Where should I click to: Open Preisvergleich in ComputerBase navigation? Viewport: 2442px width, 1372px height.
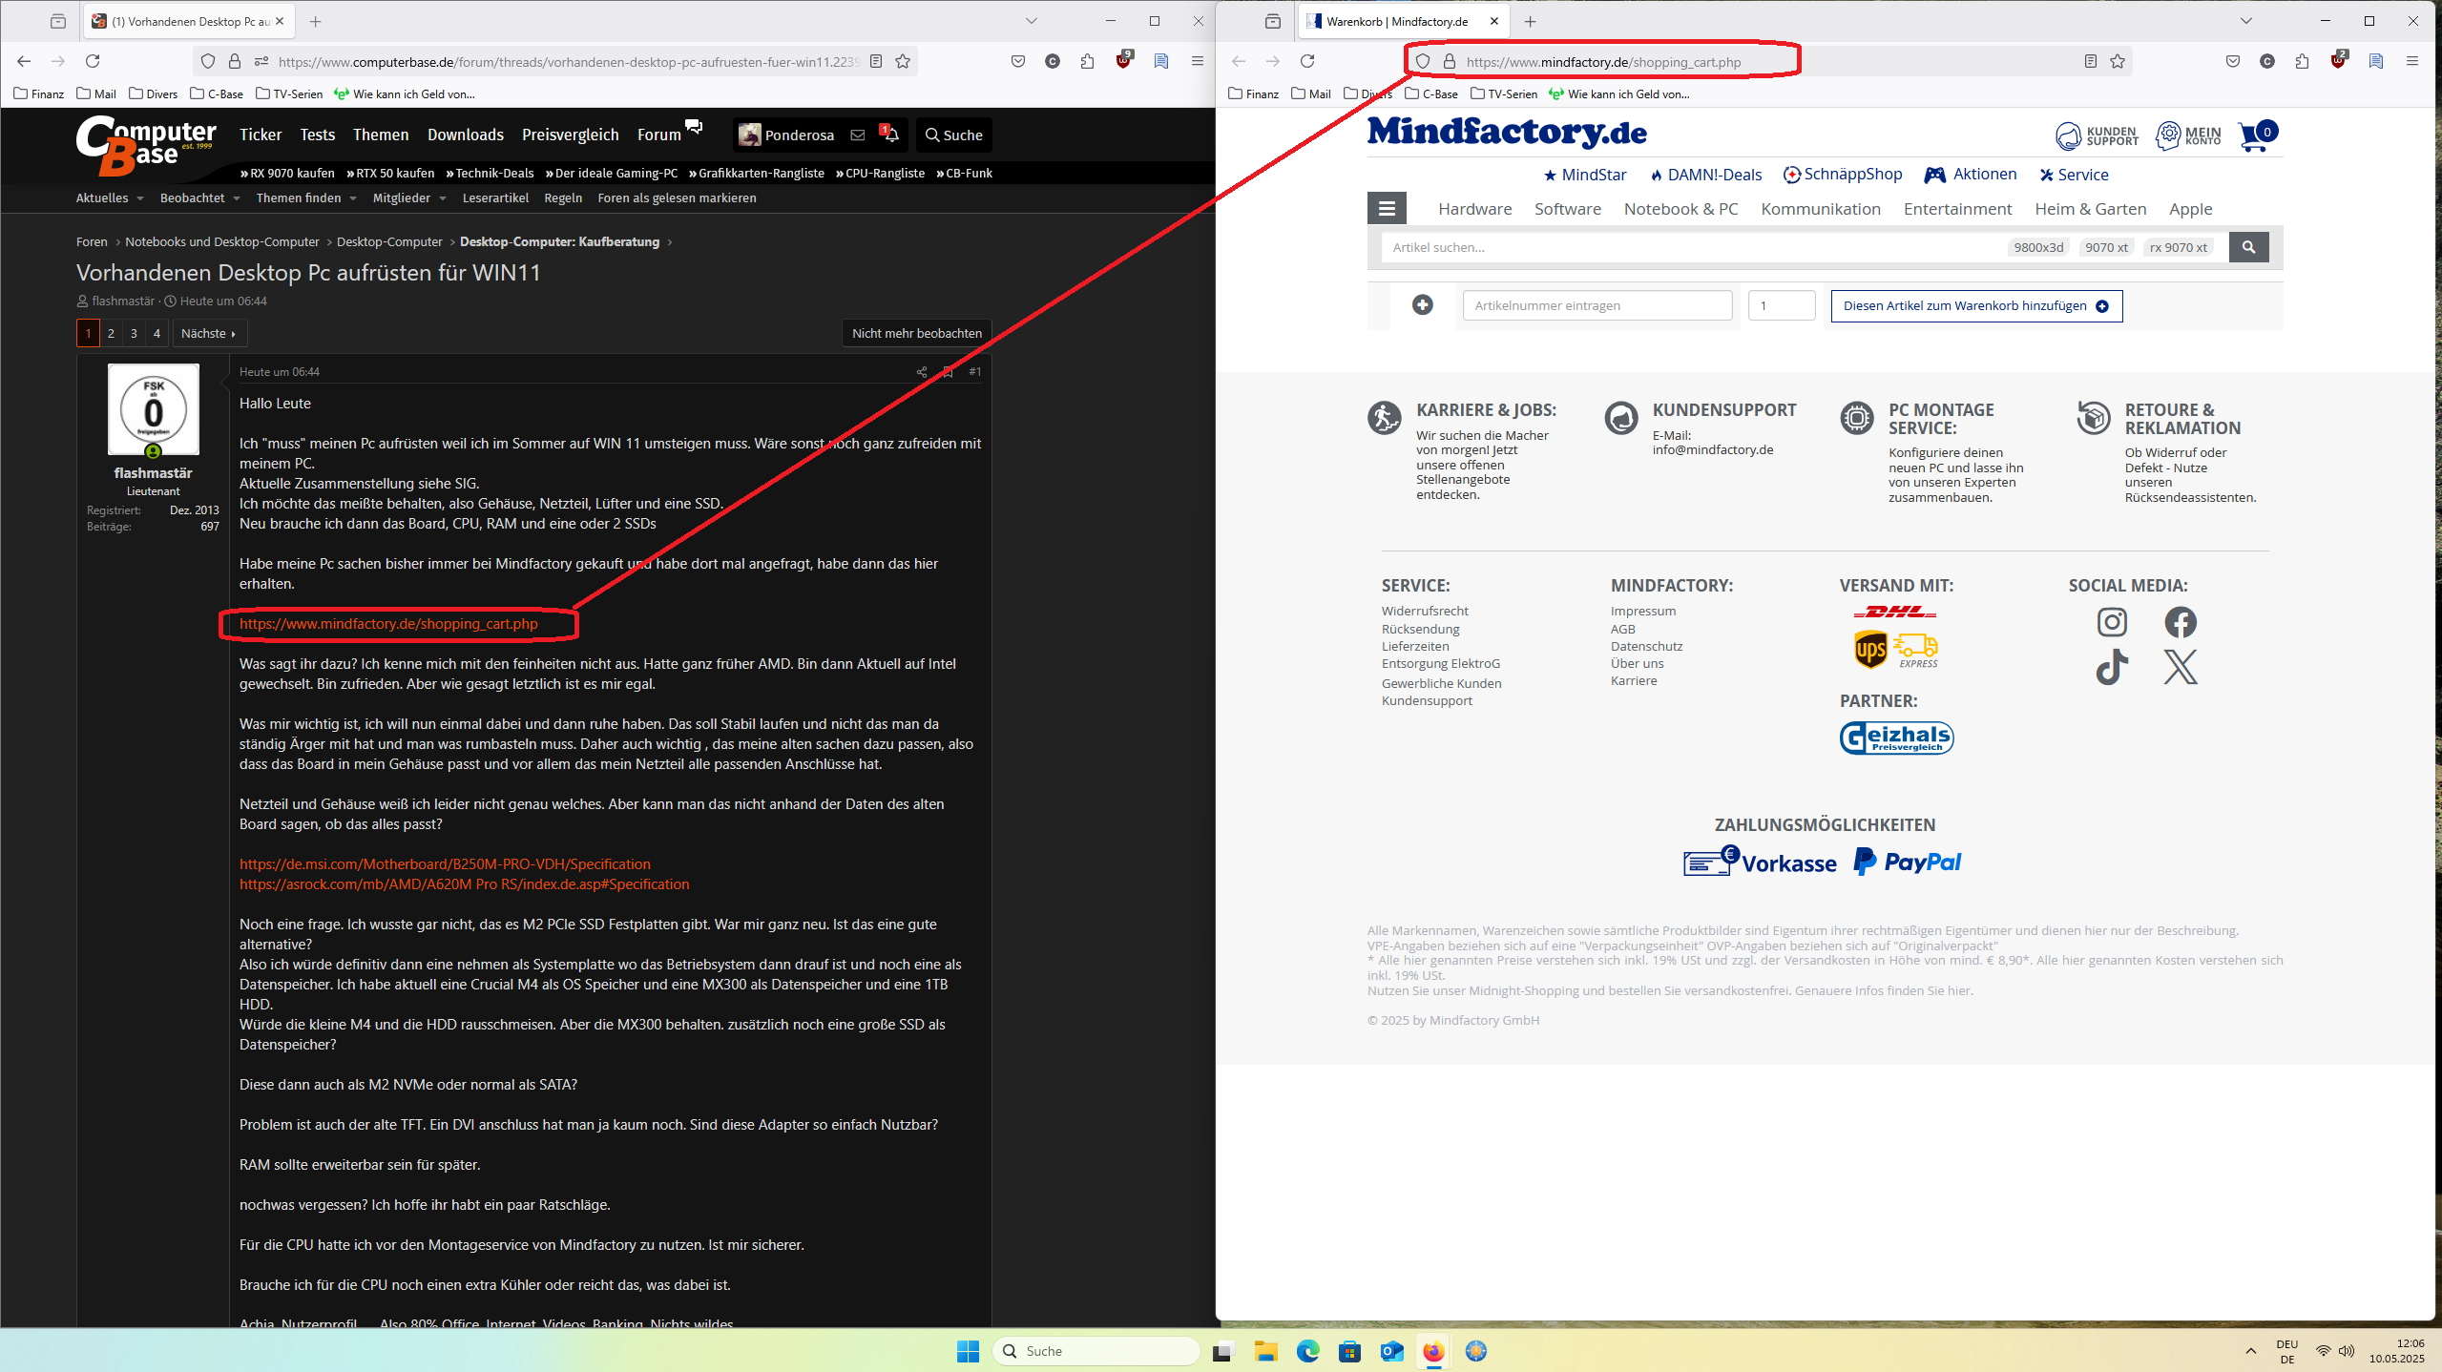[x=570, y=135]
